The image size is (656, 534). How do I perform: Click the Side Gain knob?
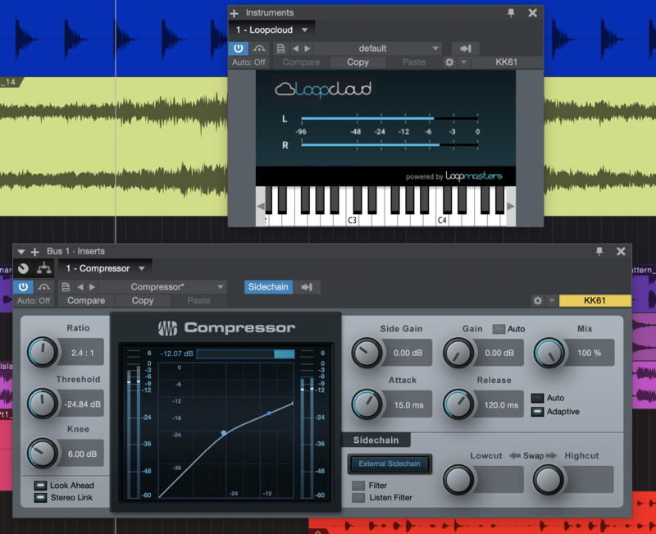pyautogui.click(x=367, y=354)
